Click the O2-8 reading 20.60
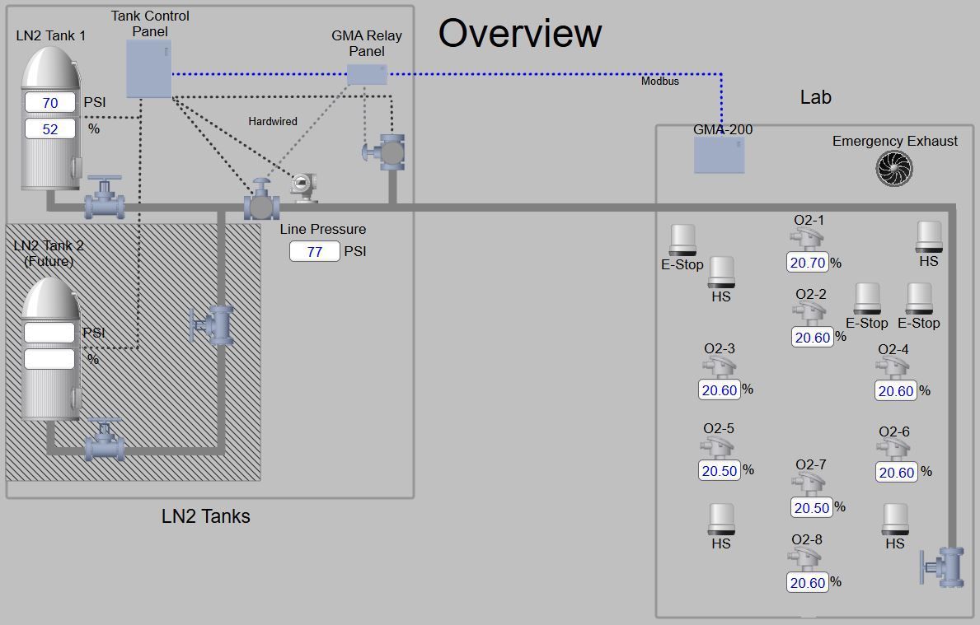 click(808, 582)
